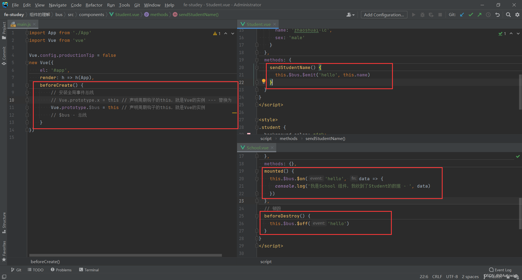Switch to the main.js editor tab
The height and width of the screenshot is (280, 522).
click(24, 24)
